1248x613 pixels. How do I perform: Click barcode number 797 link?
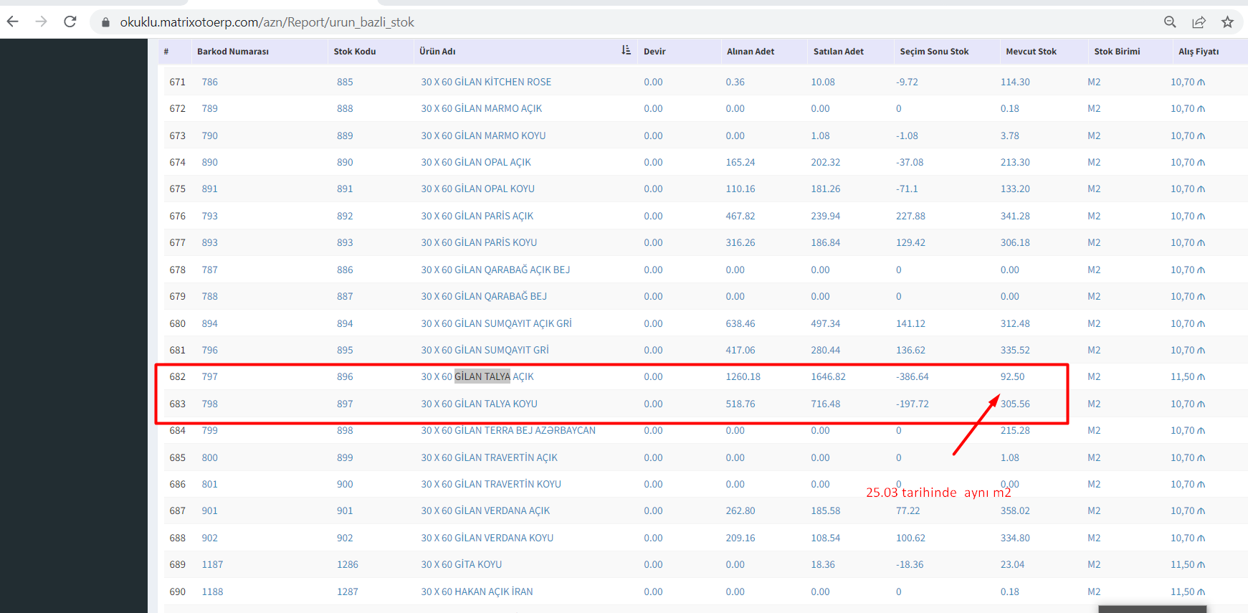(x=209, y=376)
